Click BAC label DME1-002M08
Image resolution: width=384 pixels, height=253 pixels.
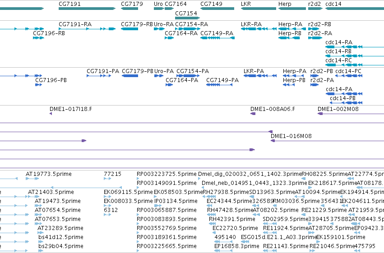coord(338,109)
